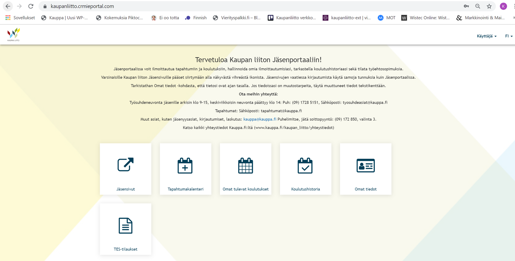Open the Markkinointi & Mai bookmark

coord(481,18)
